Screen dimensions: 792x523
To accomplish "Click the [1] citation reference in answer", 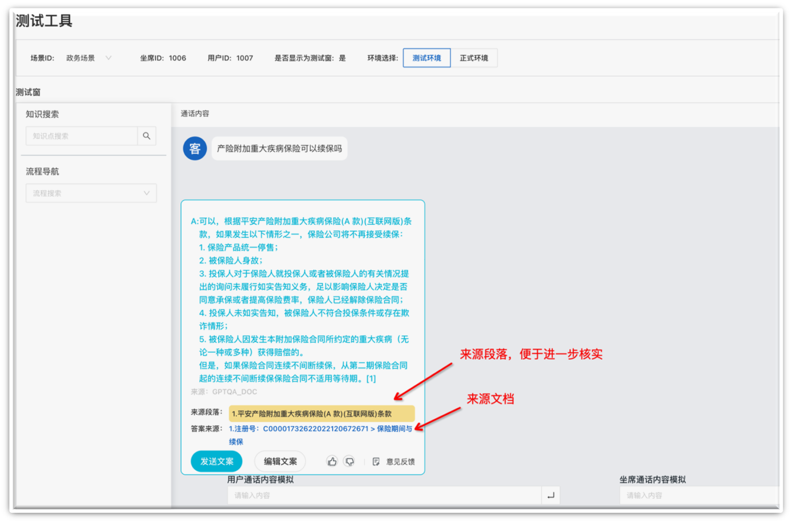I will pos(371,379).
